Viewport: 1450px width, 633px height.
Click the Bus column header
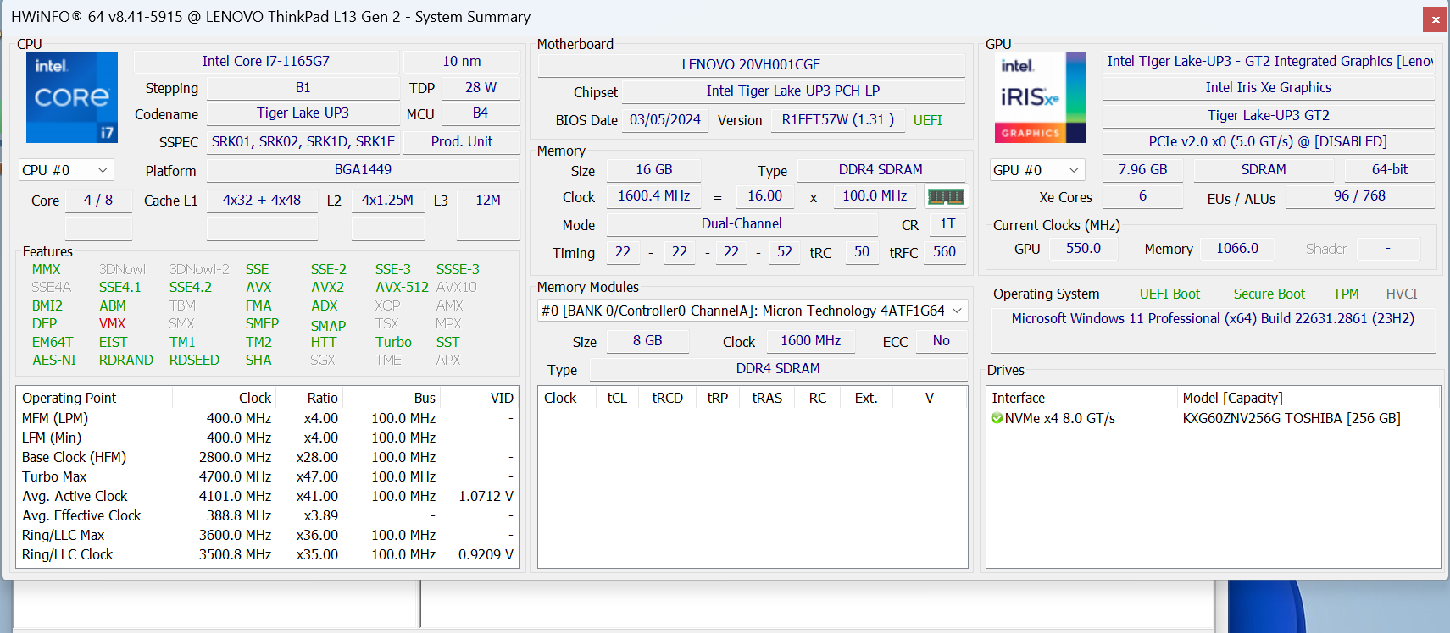(392, 398)
